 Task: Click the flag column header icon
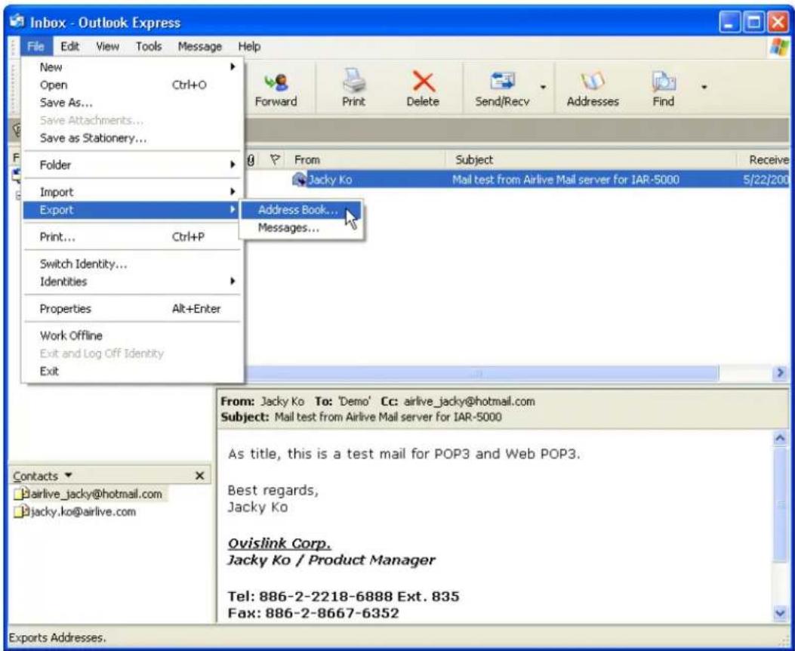pos(275,159)
